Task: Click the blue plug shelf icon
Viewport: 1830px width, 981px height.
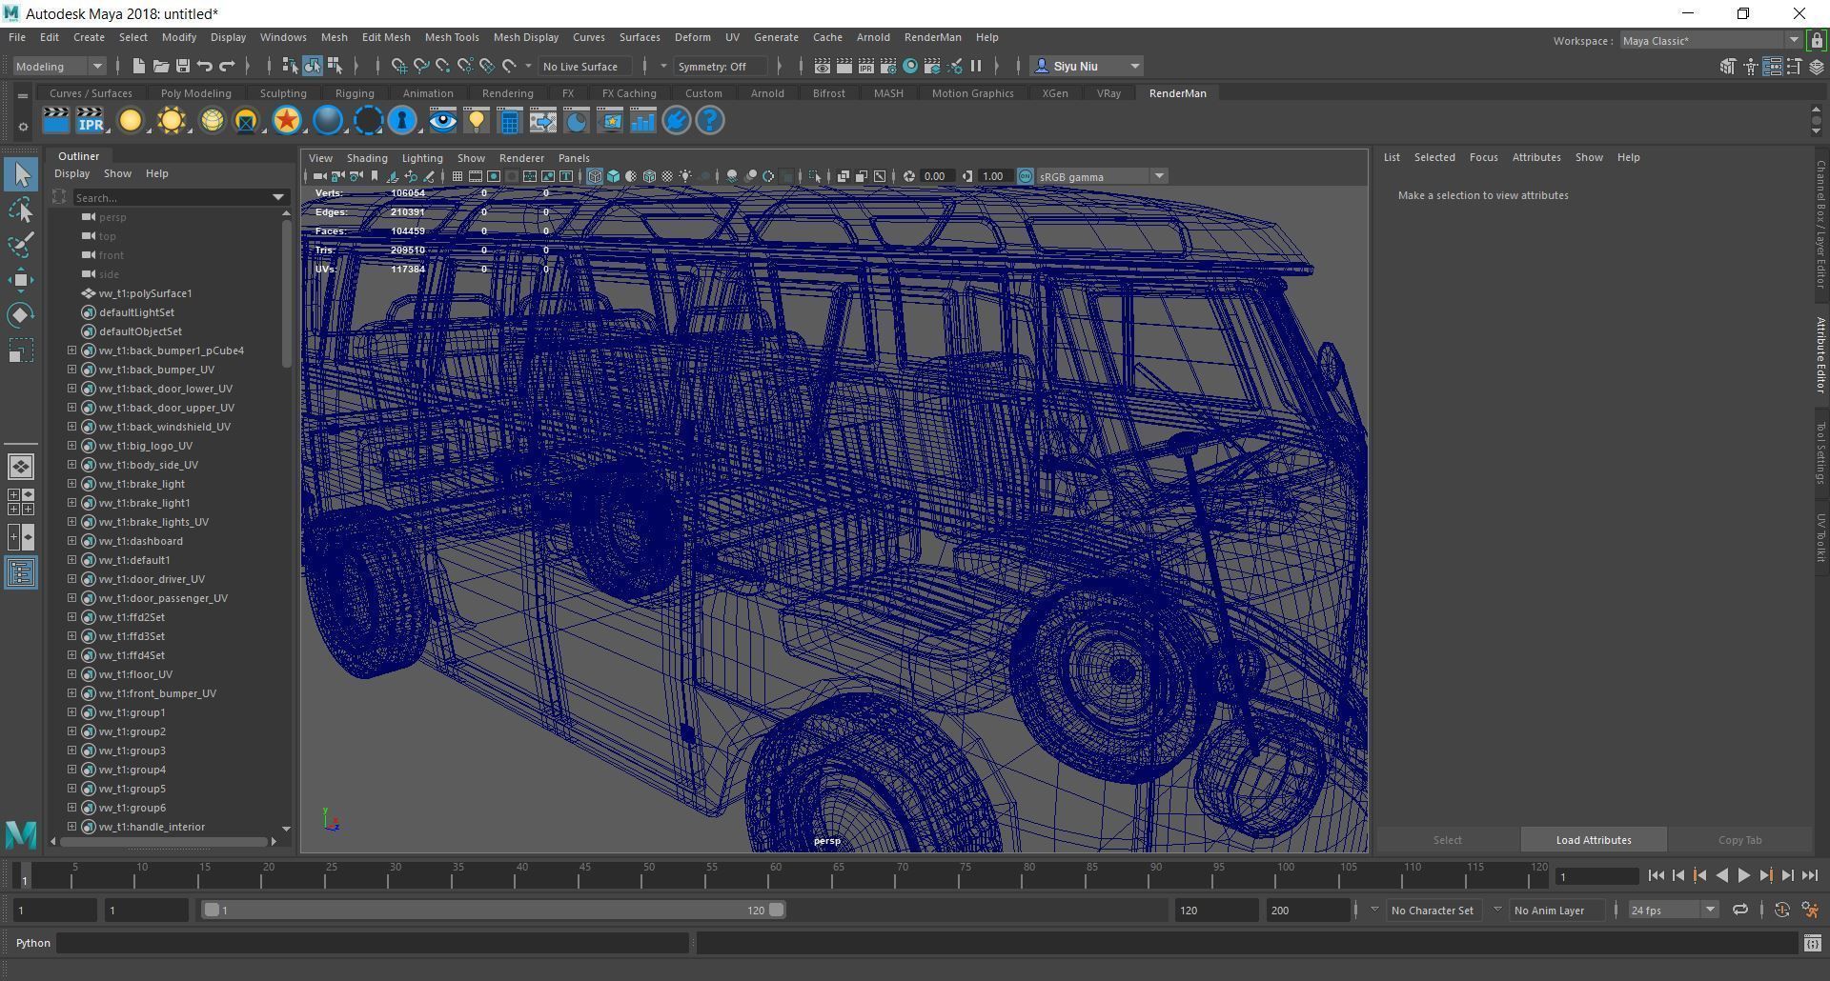Action: [x=677, y=121]
